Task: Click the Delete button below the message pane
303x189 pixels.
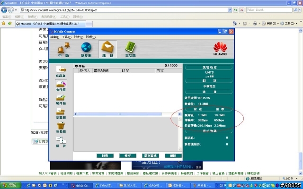Action: pos(173,155)
